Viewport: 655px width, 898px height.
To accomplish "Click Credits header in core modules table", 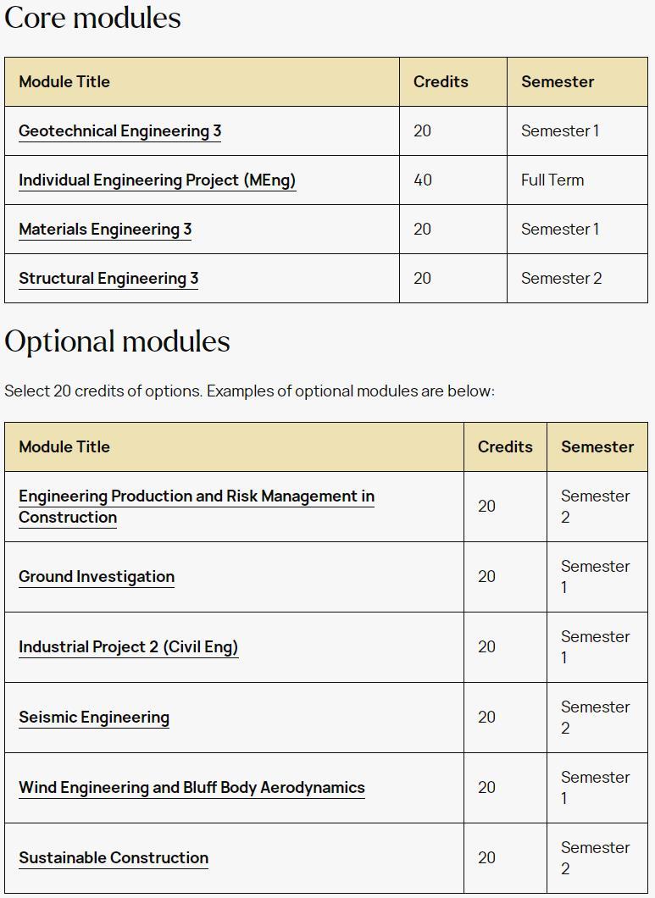I will point(441,82).
